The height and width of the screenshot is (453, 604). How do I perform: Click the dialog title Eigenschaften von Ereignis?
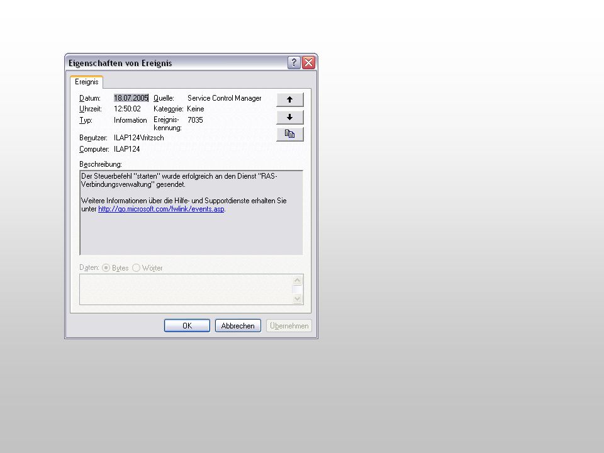[120, 63]
